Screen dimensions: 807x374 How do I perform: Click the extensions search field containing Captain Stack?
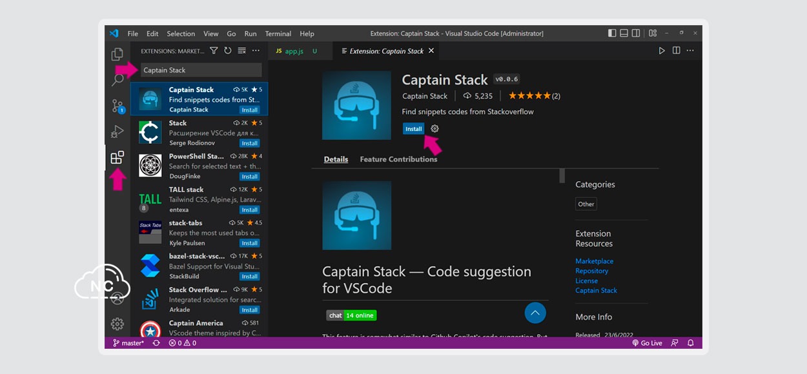click(201, 70)
